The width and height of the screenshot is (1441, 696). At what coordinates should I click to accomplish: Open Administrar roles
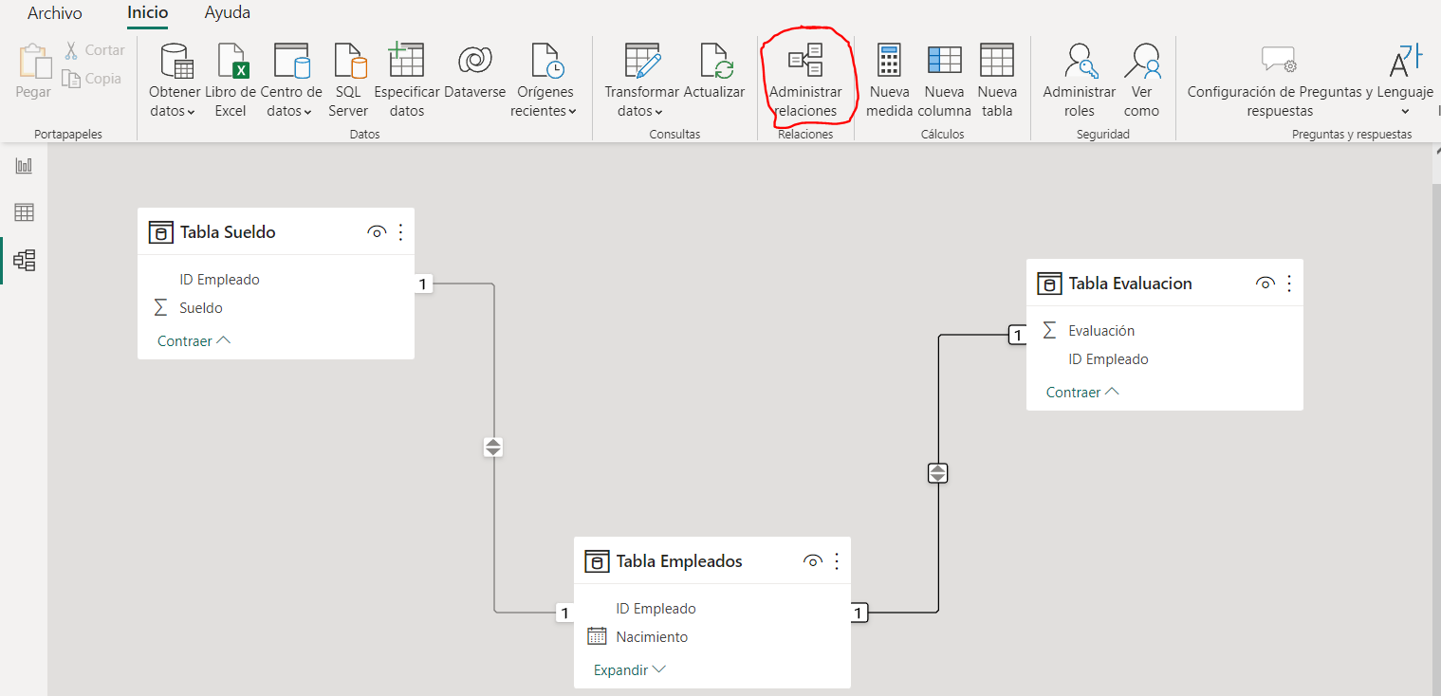pos(1080,81)
